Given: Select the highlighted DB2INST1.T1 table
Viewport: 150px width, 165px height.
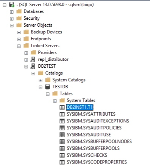Looking at the screenshot, I should 80,107.
